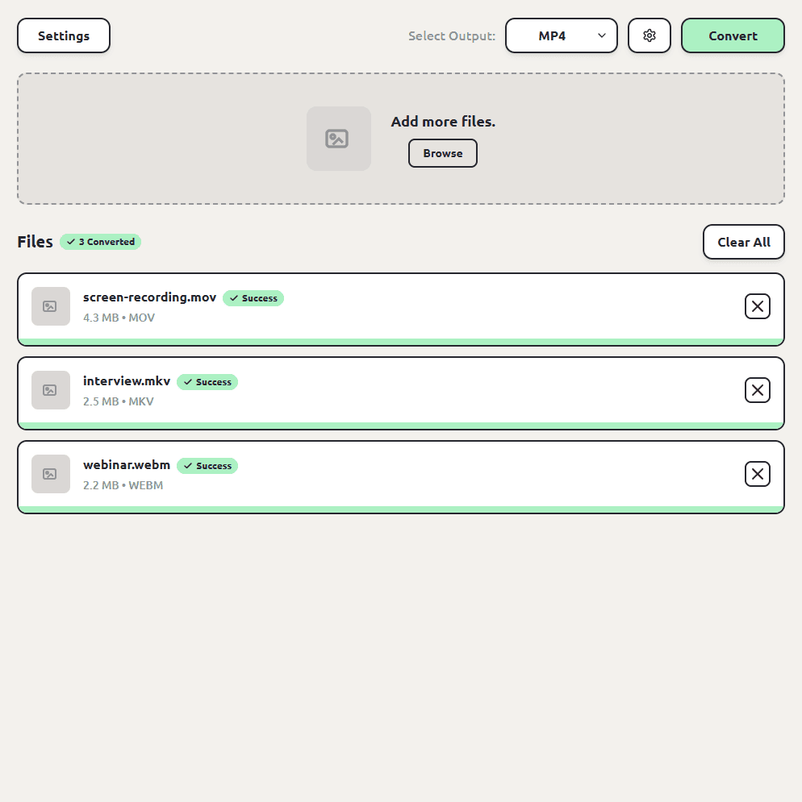Viewport: 802px width, 802px height.
Task: Click the Success badge beside screen-recording.mov
Action: tap(253, 298)
